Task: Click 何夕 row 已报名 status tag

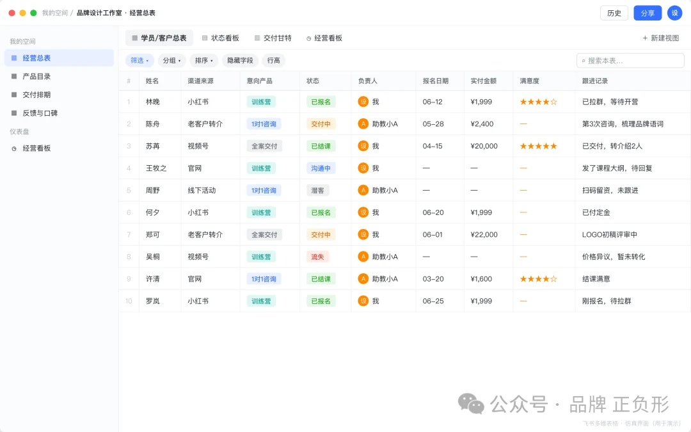Action: tap(321, 212)
